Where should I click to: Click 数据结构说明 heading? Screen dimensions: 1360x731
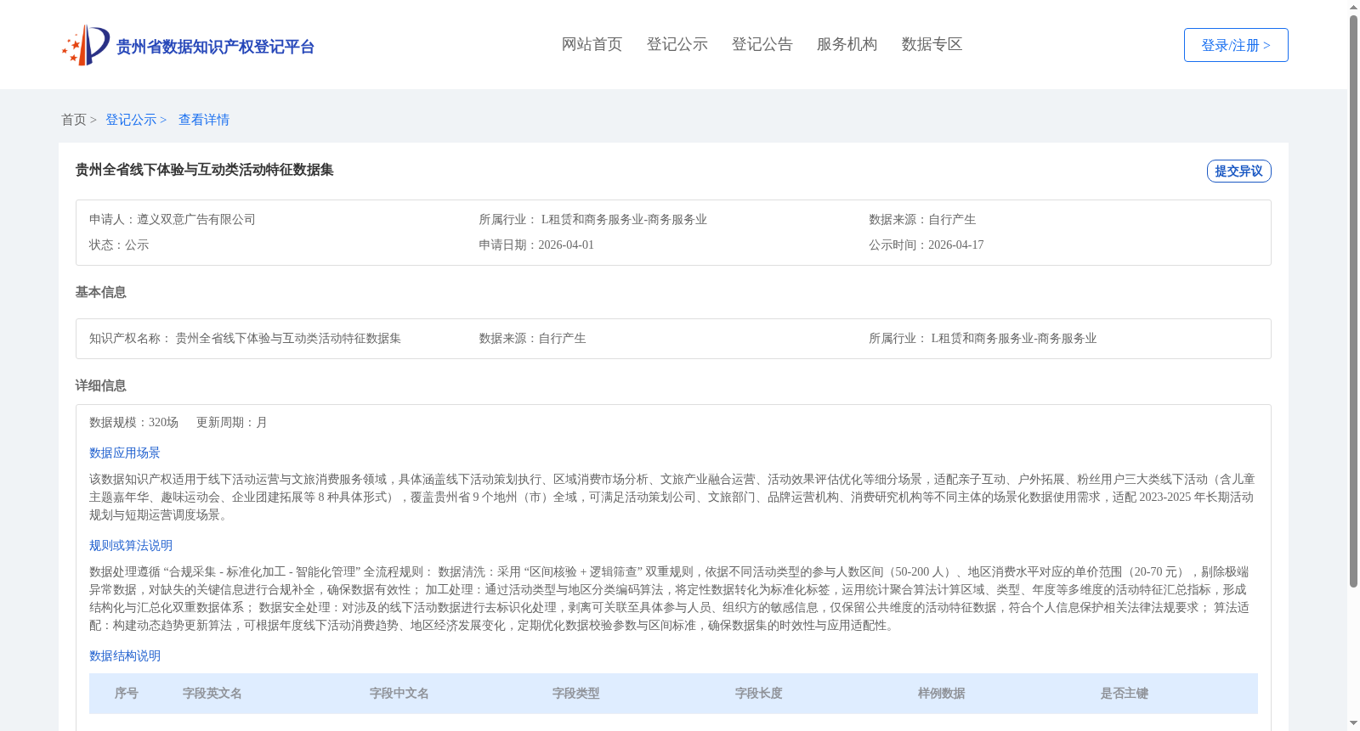coord(125,655)
